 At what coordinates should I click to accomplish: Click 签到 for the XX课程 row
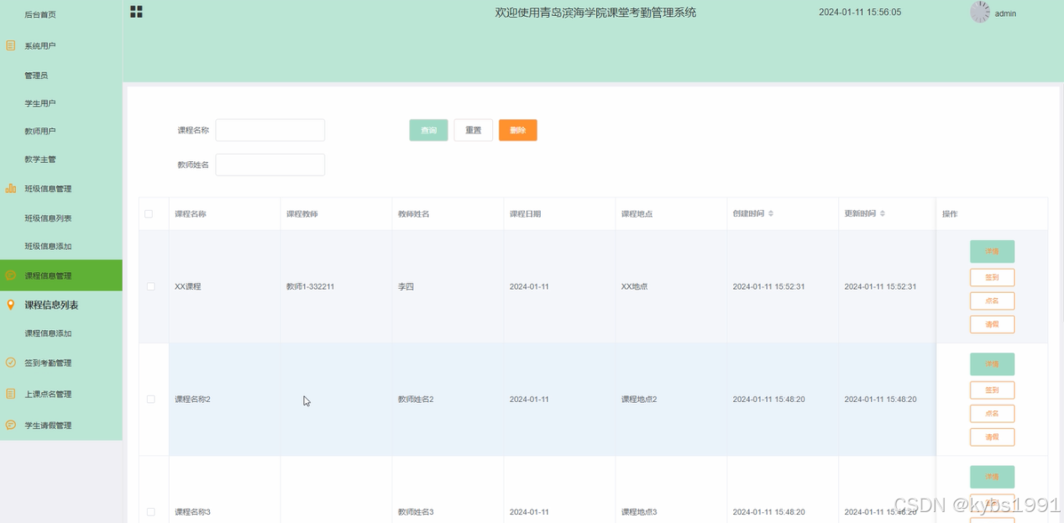pyautogui.click(x=992, y=277)
